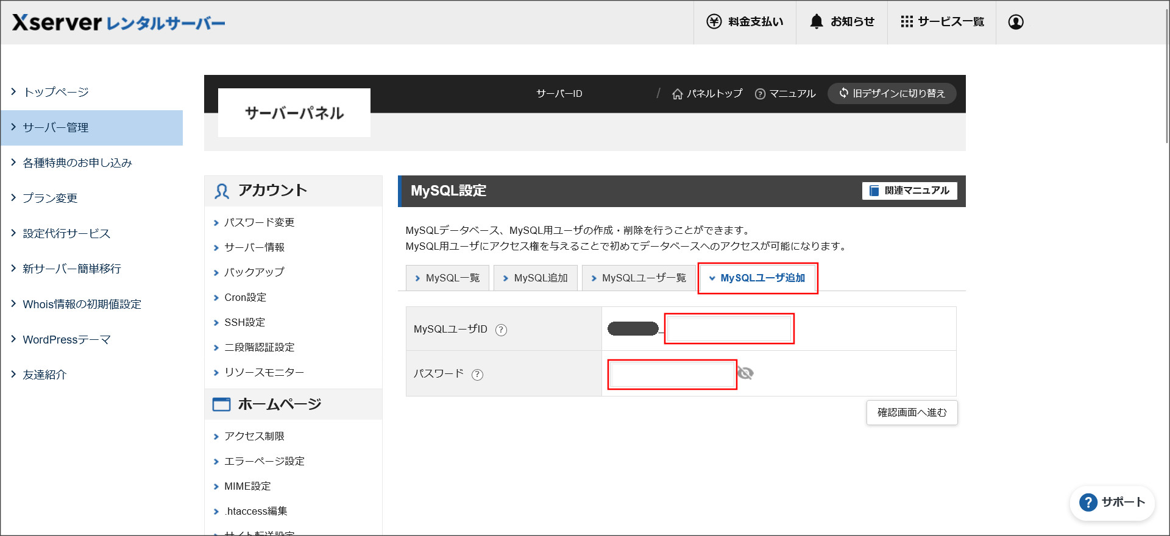Image resolution: width=1170 pixels, height=536 pixels.
Task: Switch to MySQLユーザ一覧 tab
Action: [x=639, y=278]
